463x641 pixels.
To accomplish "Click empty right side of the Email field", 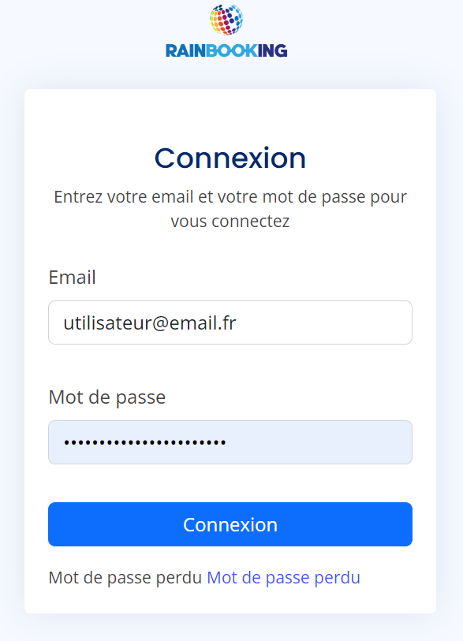I will click(327, 322).
